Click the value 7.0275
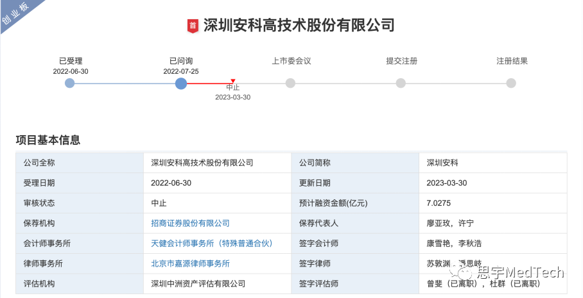Screen dimensions: 583x298 [x=439, y=203]
